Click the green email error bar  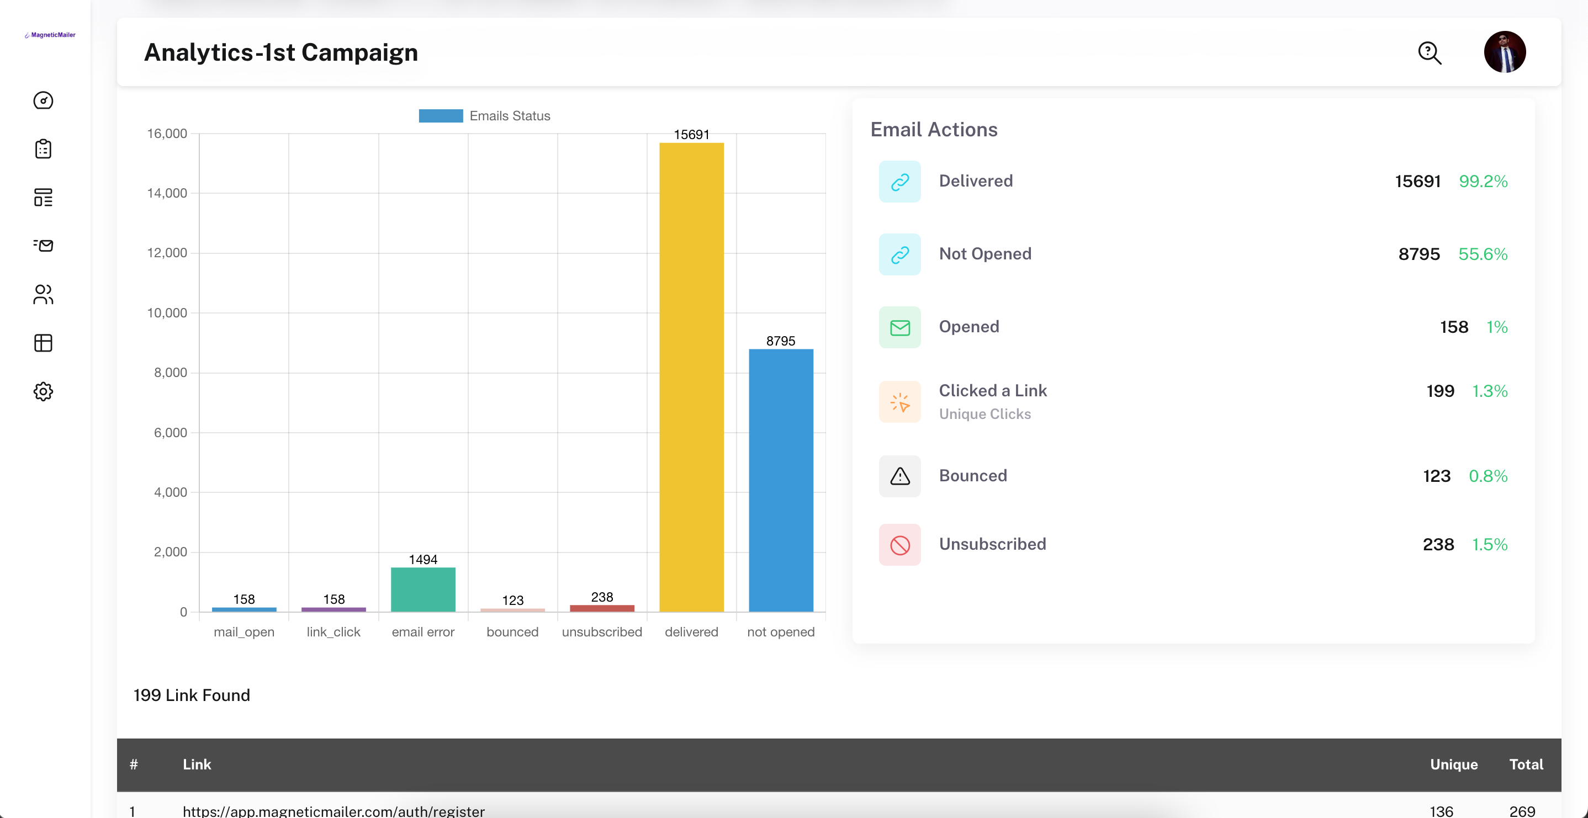[x=423, y=589]
